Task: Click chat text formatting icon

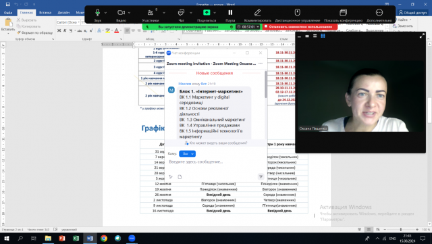Action: click(x=171, y=177)
